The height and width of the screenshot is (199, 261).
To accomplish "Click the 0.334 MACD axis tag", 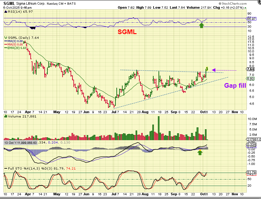I will (251, 144).
